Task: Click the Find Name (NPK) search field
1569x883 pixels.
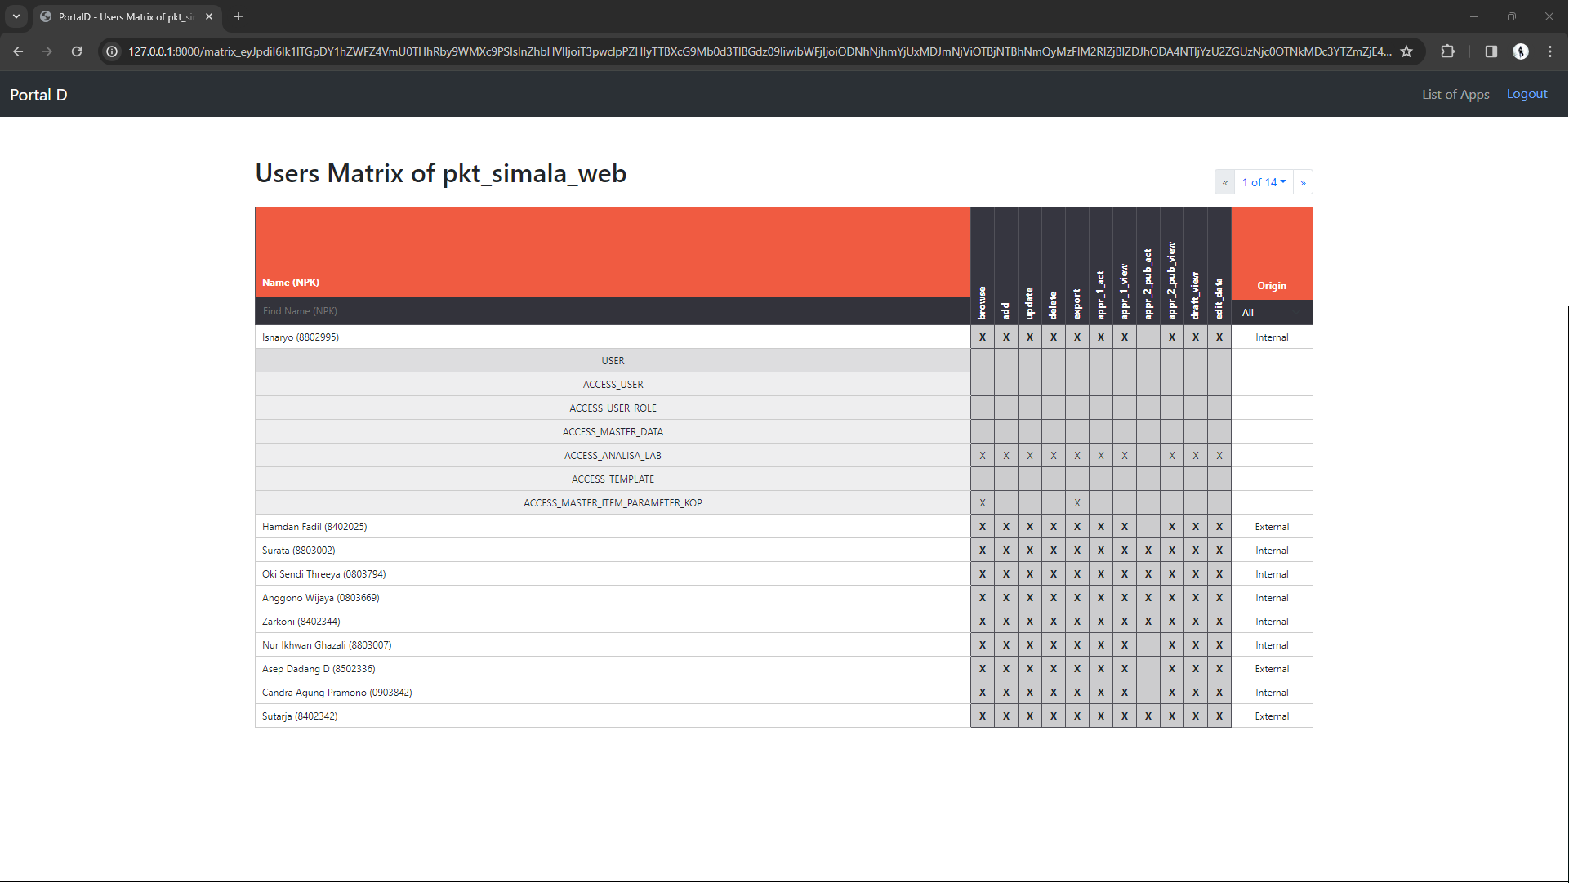Action: pyautogui.click(x=613, y=311)
